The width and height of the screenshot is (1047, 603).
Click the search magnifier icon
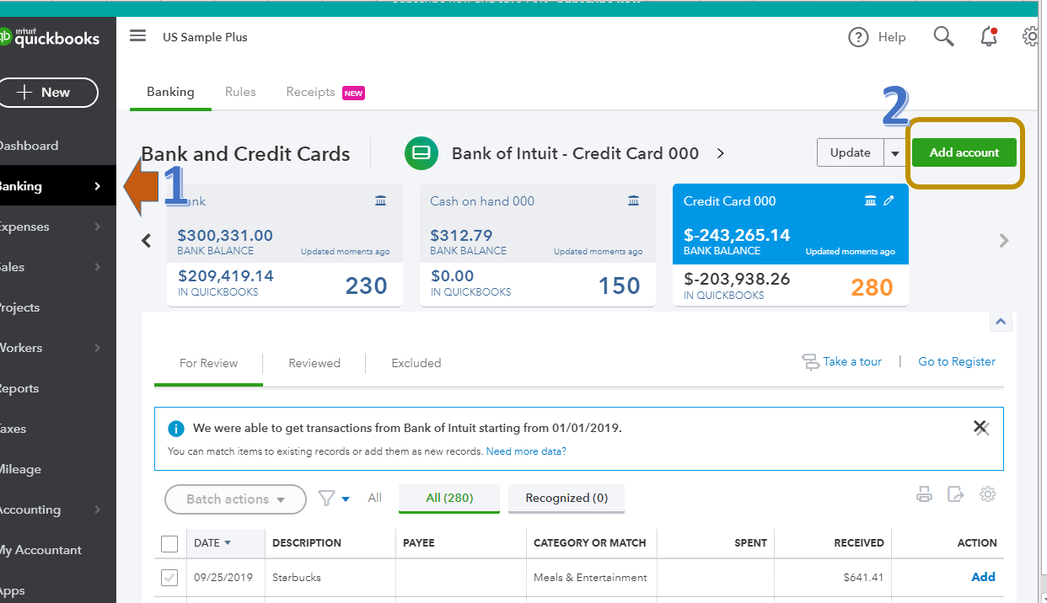point(943,36)
